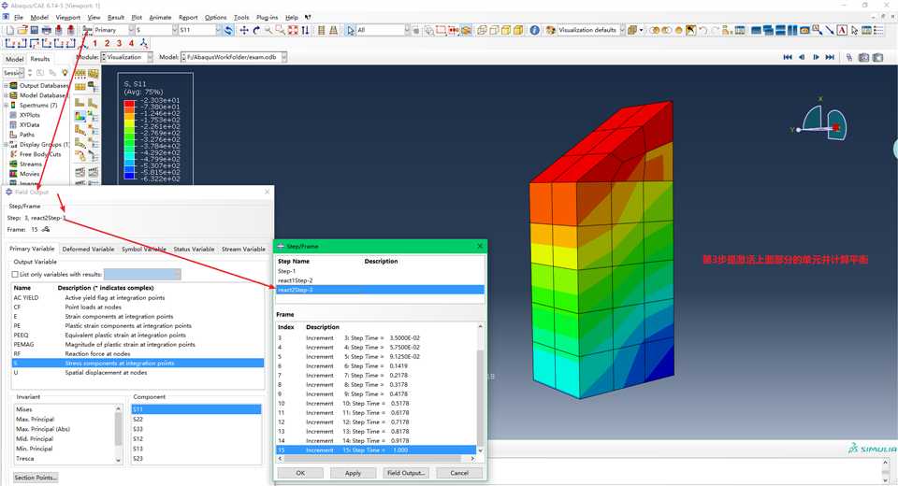
Task: Click the Section Points... button
Action: click(36, 478)
